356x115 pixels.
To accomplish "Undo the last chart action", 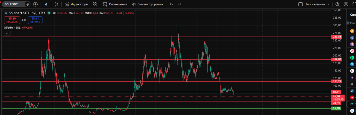I will pos(171,4).
